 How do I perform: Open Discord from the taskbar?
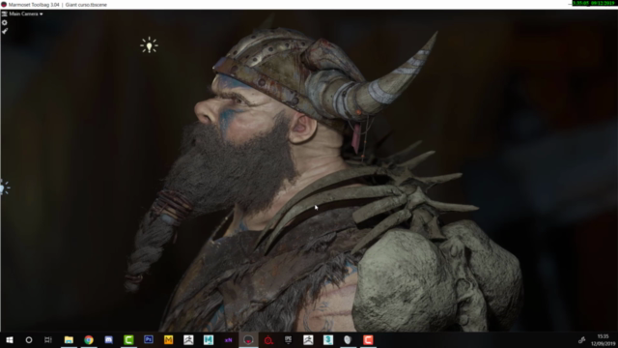coord(109,339)
